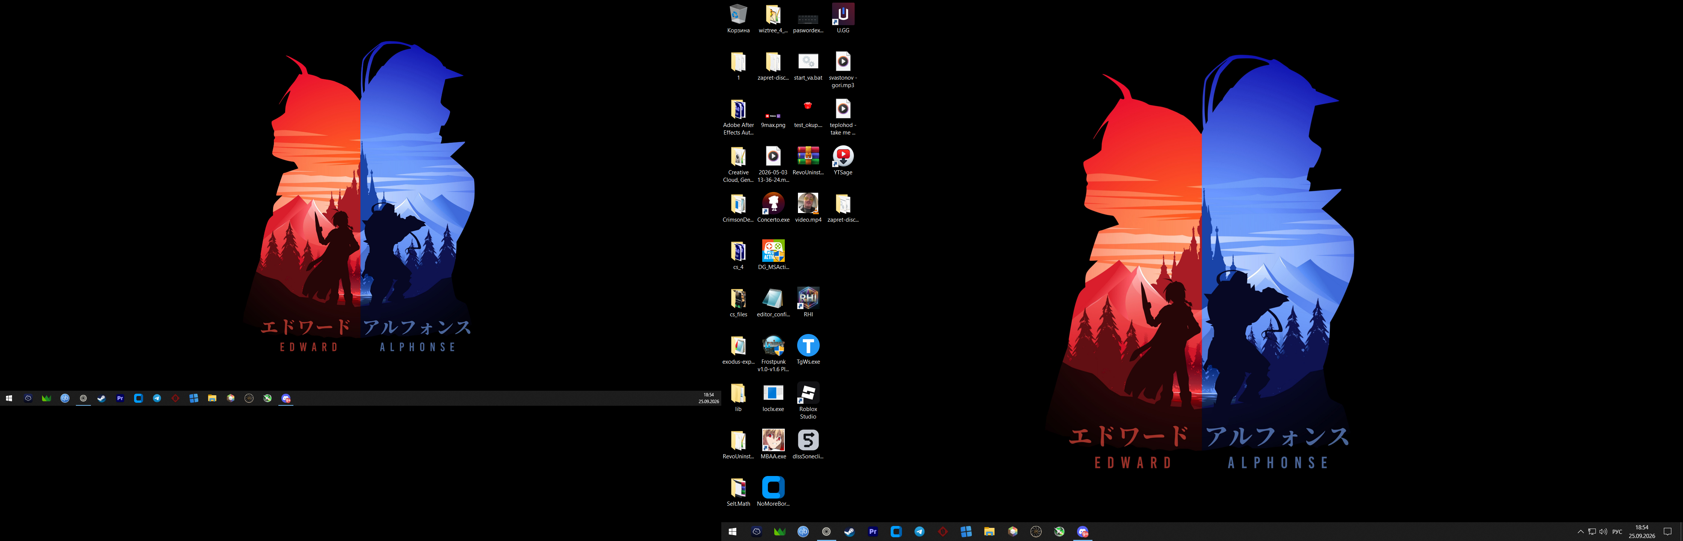Viewport: 1683px width, 541px height.
Task: Click the Frostpunk v1.0-v1.6 icon
Action: [773, 354]
